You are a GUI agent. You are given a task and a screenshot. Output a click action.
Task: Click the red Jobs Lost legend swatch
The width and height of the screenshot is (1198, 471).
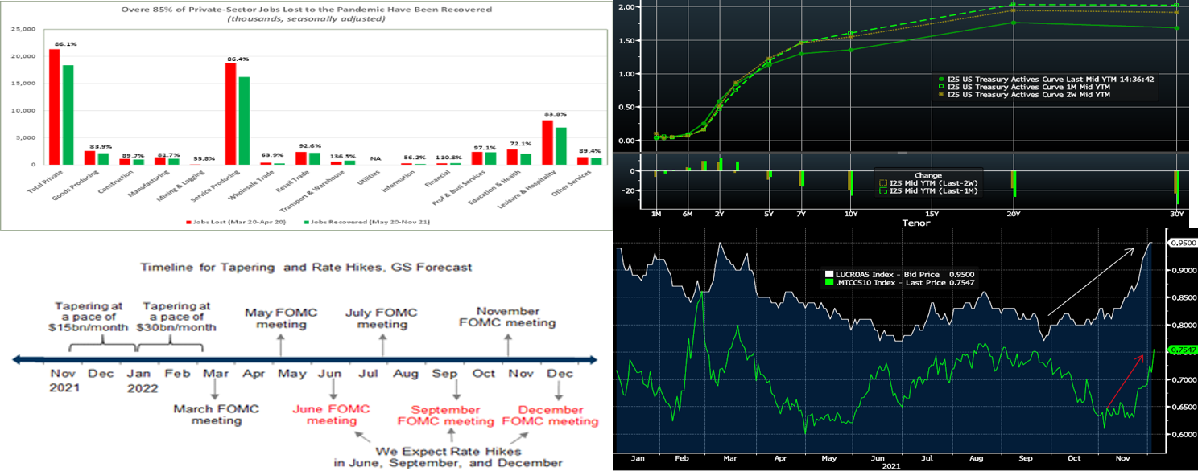click(188, 220)
